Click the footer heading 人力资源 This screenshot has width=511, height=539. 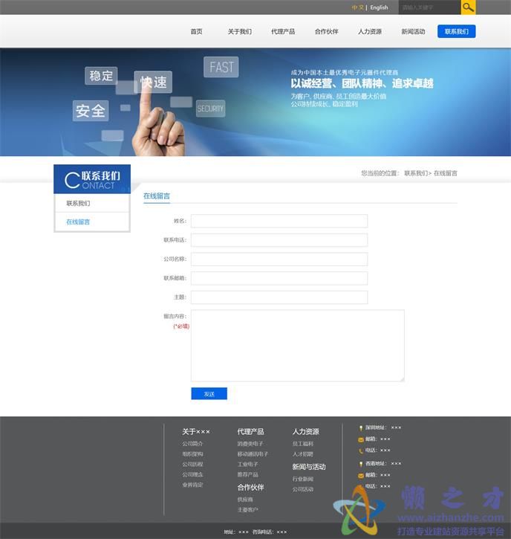click(306, 432)
